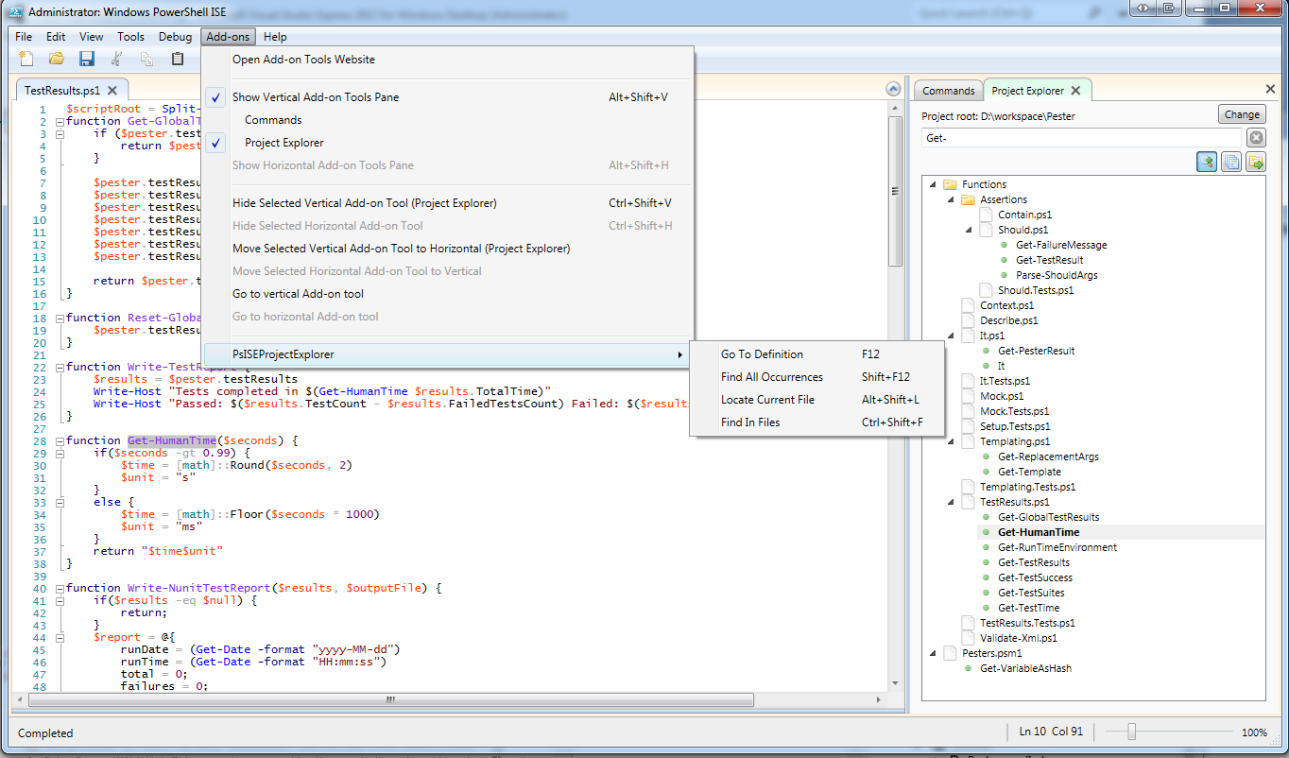Click the Functions folder icon in tree
Screen dimensions: 1289x758
click(951, 184)
